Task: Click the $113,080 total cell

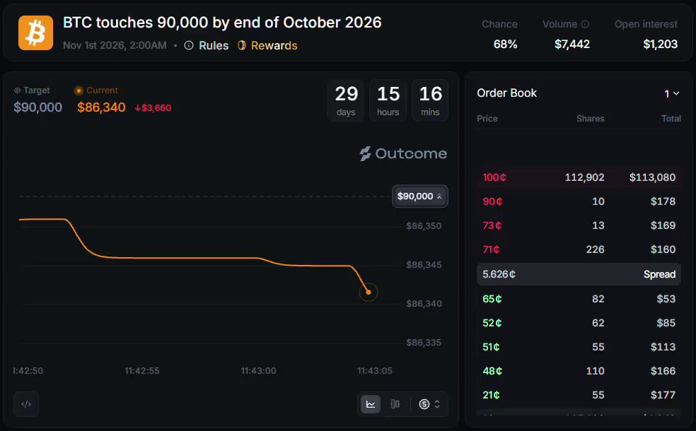Action: (652, 177)
